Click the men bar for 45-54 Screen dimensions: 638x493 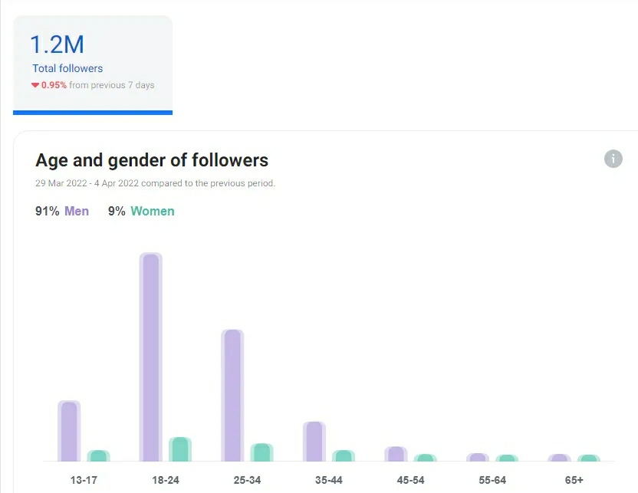point(396,454)
